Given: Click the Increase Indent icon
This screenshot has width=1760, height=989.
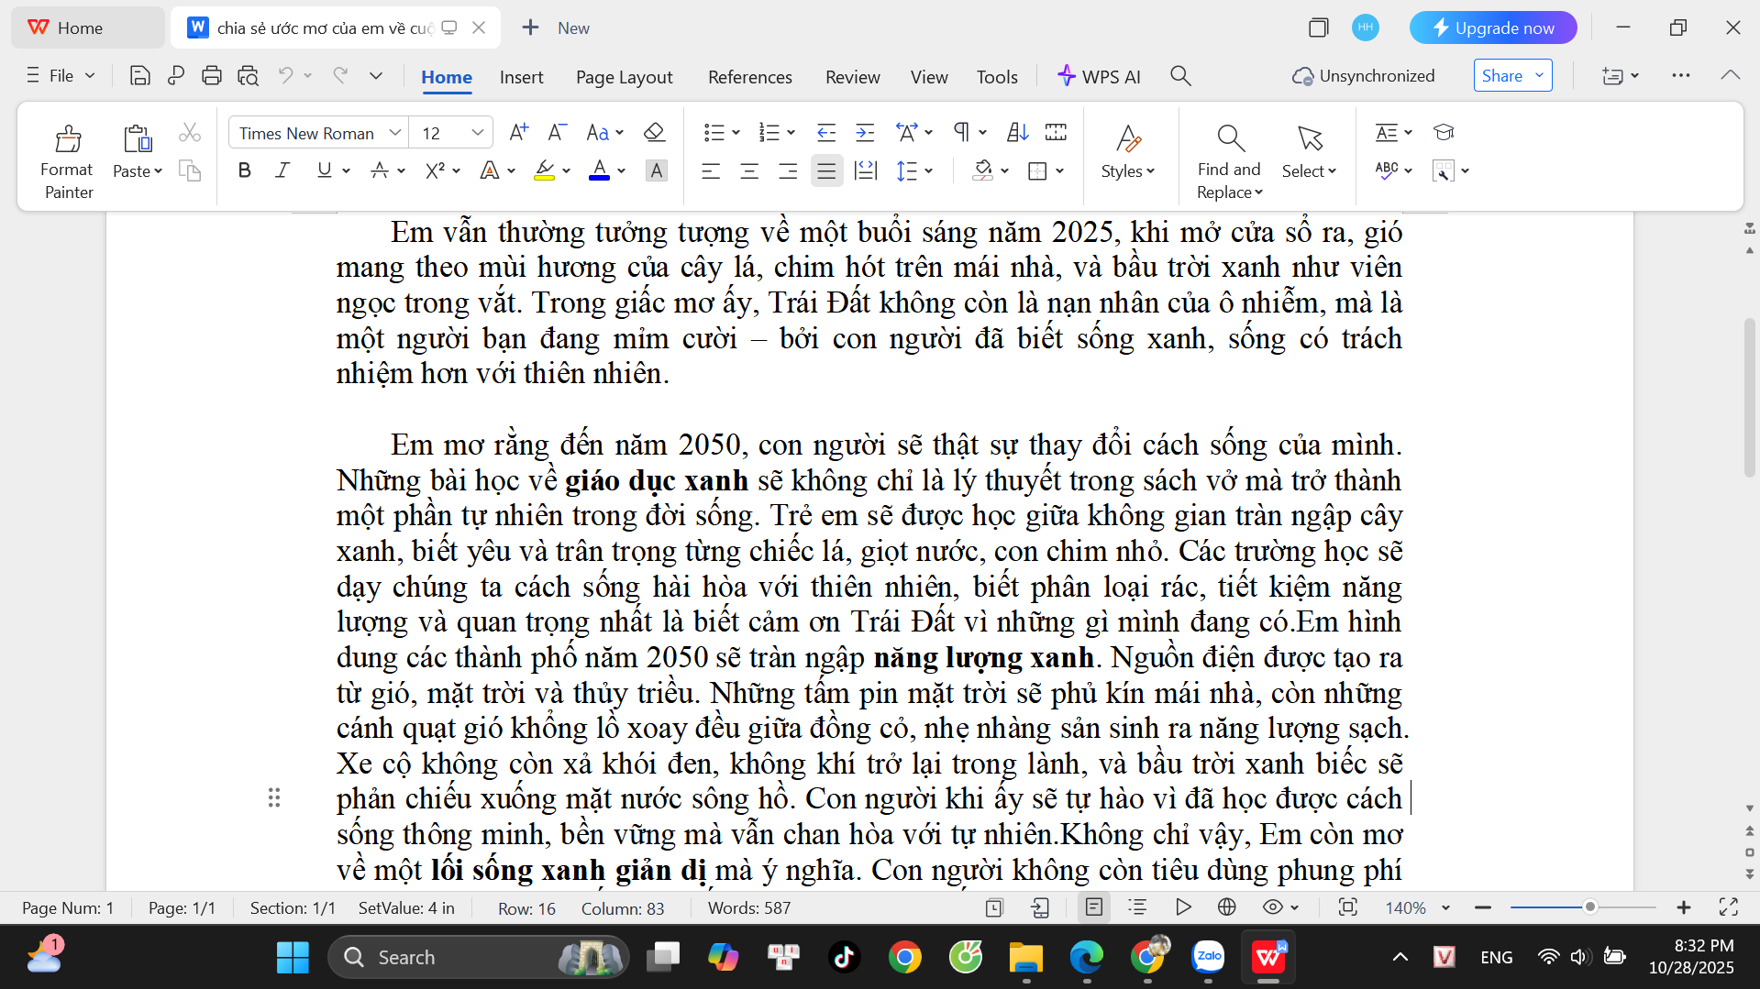Looking at the screenshot, I should click(x=865, y=133).
